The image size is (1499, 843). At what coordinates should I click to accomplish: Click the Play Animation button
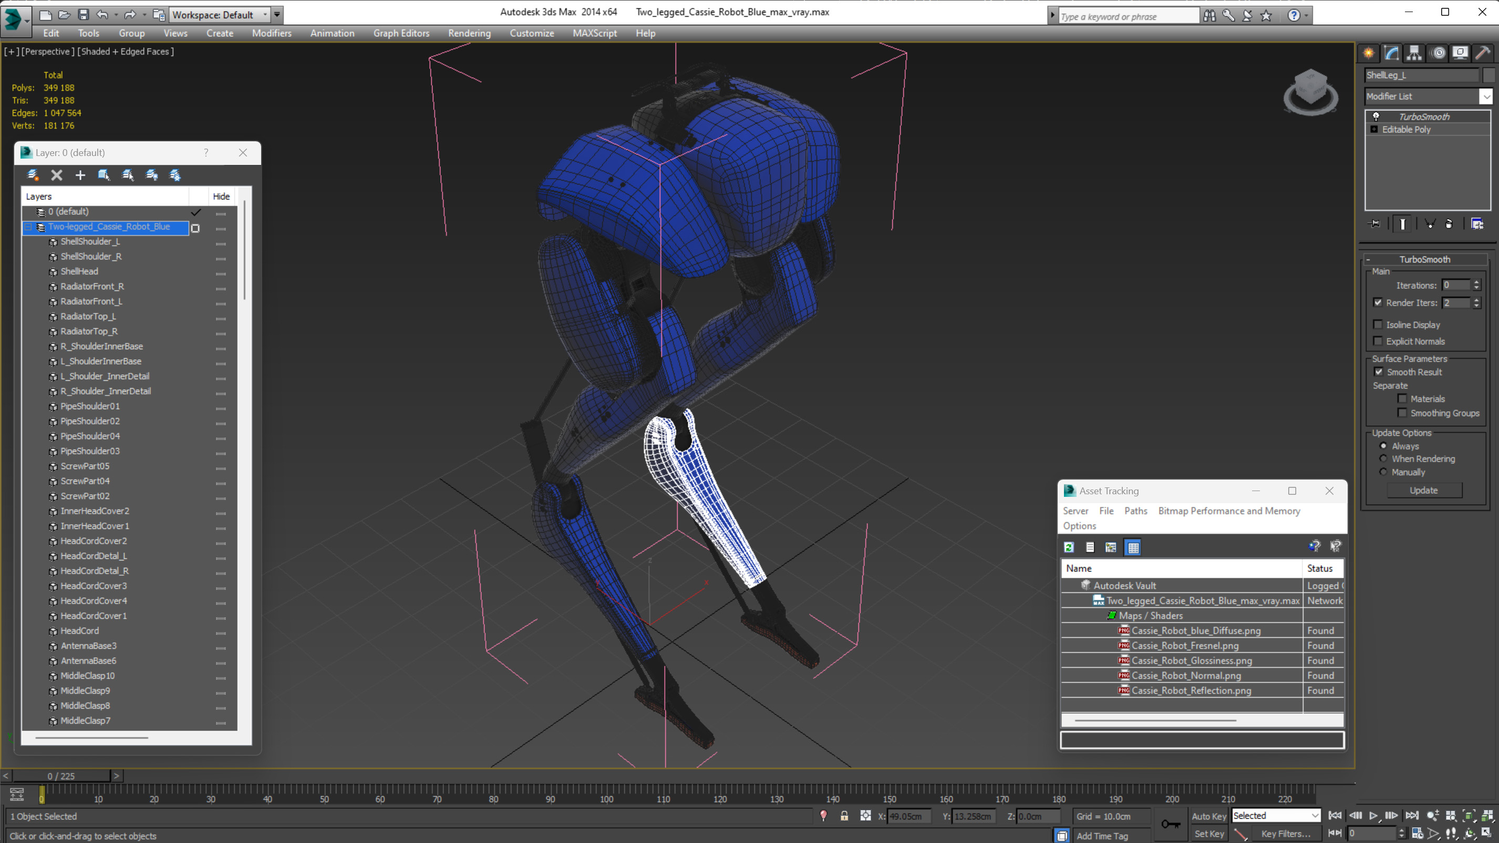(1373, 816)
